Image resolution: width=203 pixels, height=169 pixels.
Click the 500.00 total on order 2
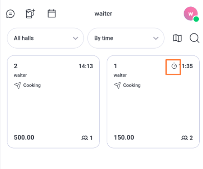(x=24, y=137)
